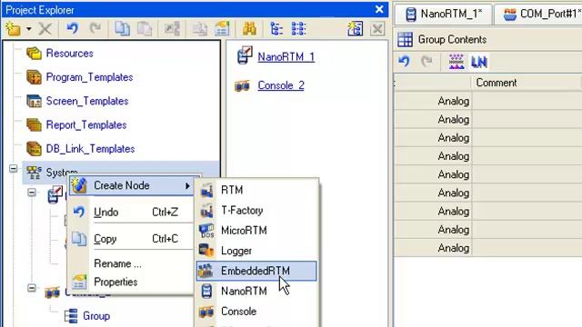Click the delete X toolbar icon
582x327 pixels.
click(x=45, y=28)
